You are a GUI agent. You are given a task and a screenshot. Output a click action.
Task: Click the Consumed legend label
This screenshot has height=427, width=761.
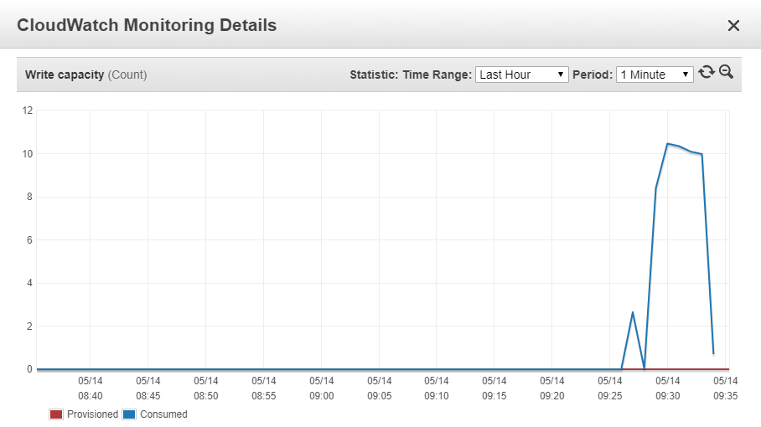163,414
